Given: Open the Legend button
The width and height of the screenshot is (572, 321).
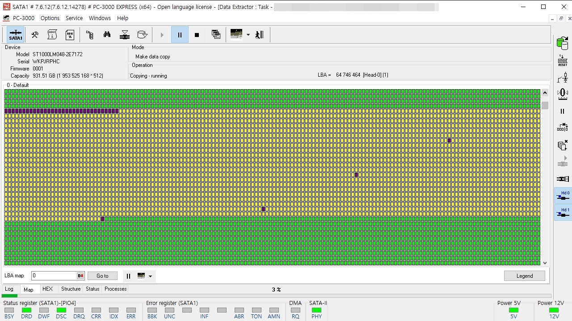Looking at the screenshot, I should pos(524,276).
